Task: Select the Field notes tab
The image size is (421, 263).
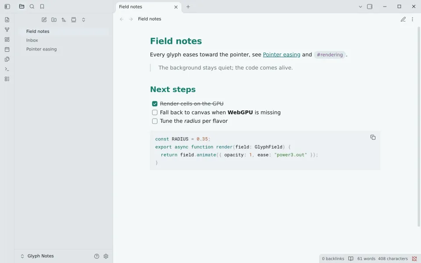Action: pyautogui.click(x=149, y=7)
